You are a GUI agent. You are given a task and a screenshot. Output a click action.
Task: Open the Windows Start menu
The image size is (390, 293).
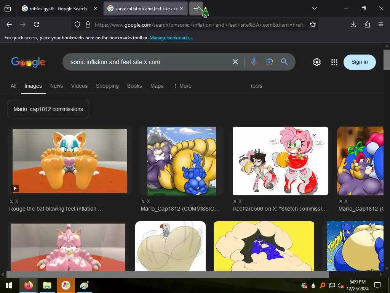(x=9, y=285)
